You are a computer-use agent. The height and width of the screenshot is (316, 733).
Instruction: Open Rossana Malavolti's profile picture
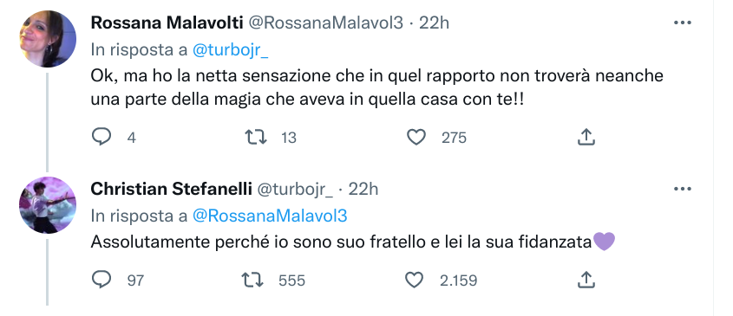point(47,39)
